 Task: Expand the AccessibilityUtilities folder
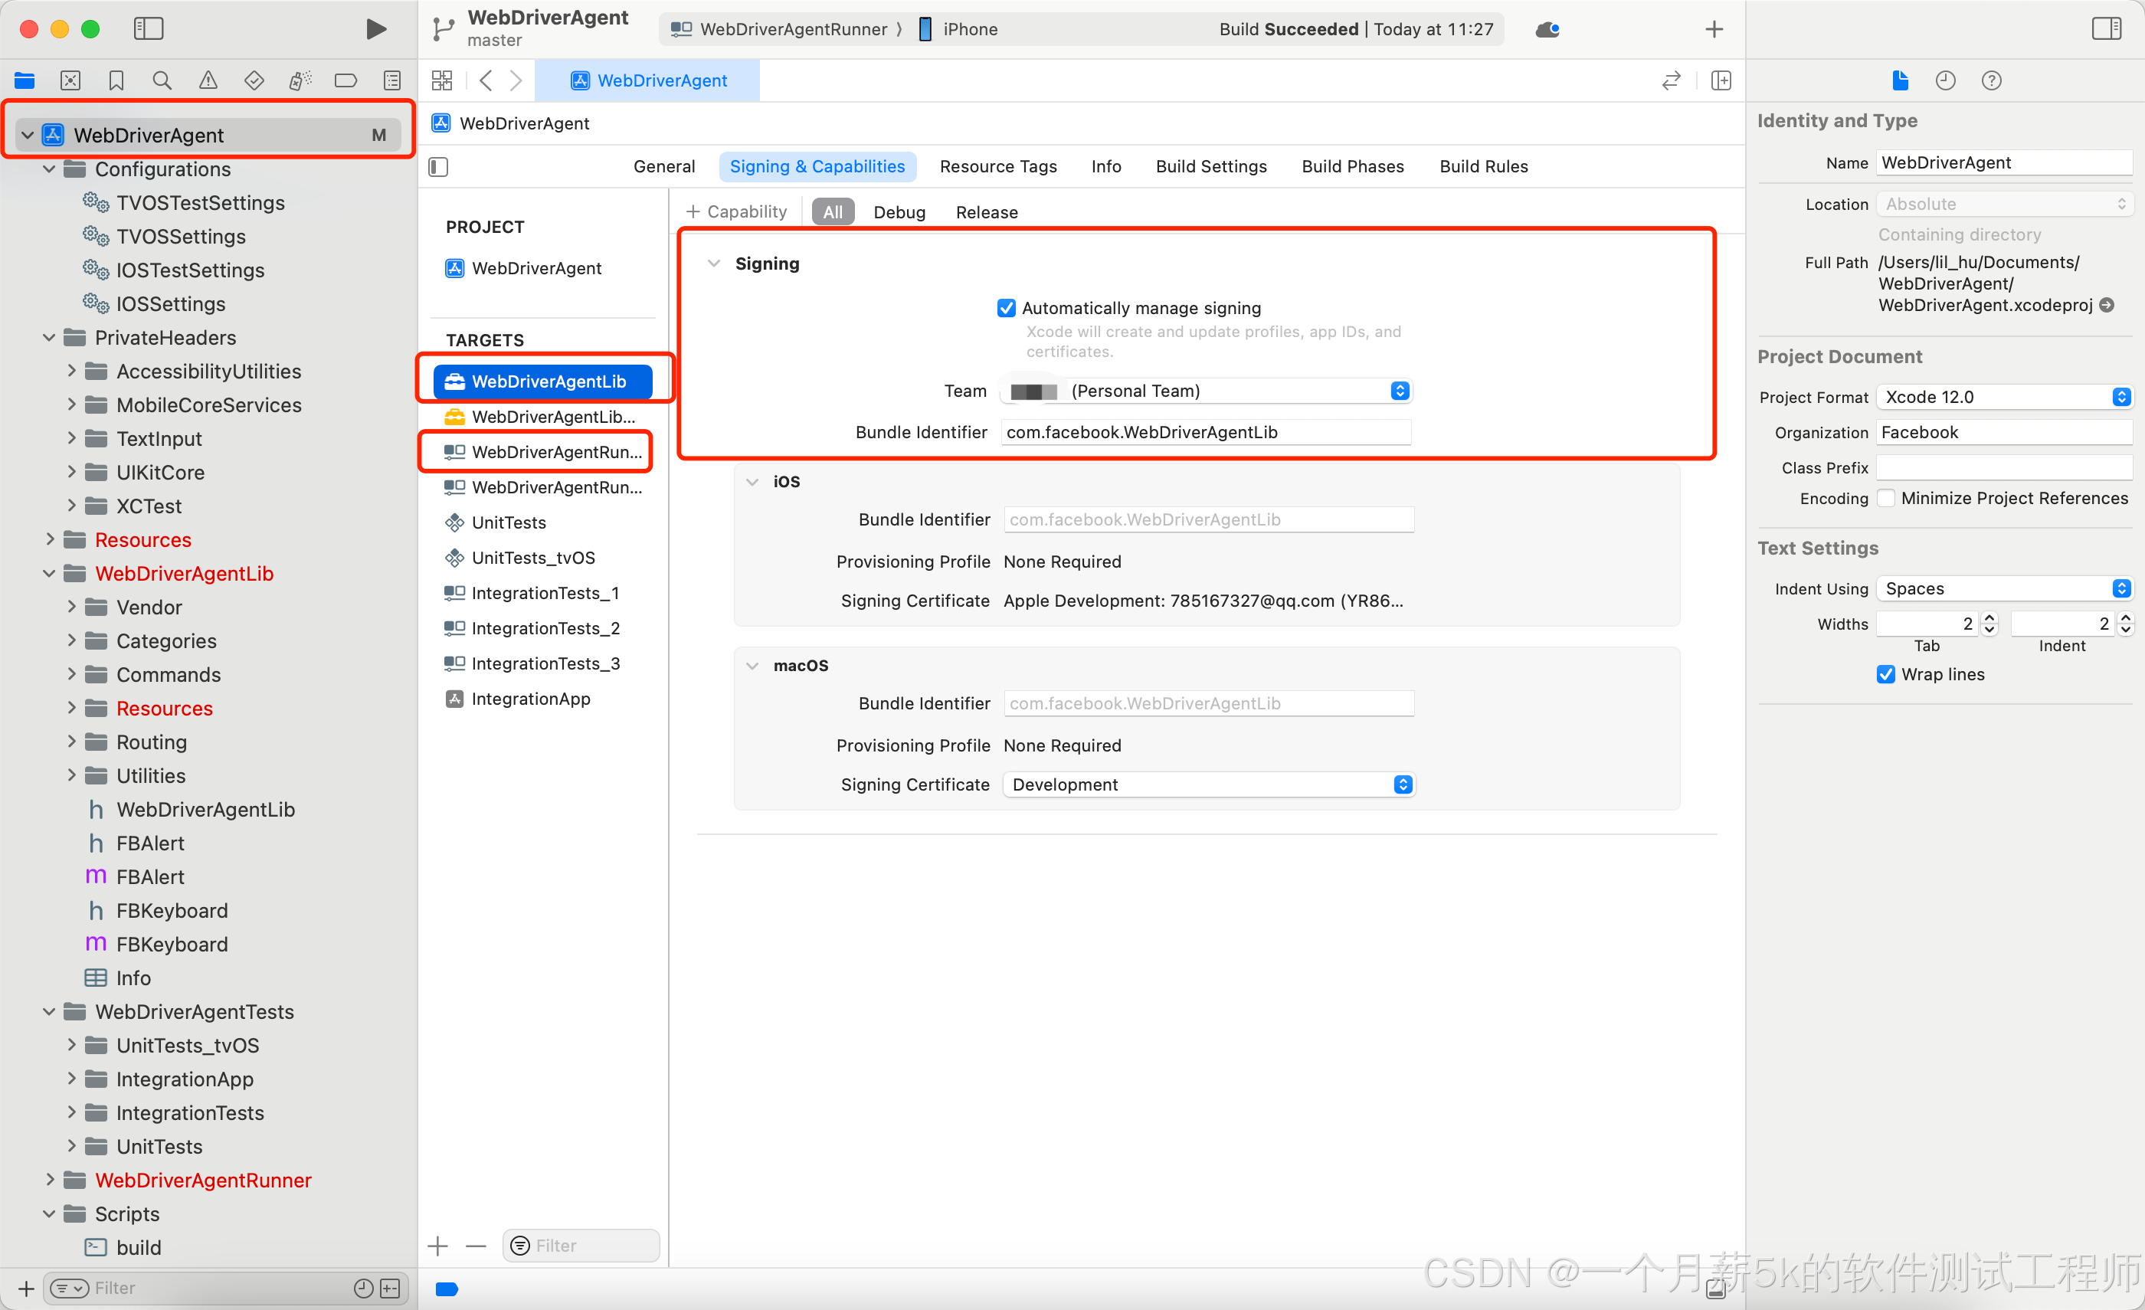[71, 371]
